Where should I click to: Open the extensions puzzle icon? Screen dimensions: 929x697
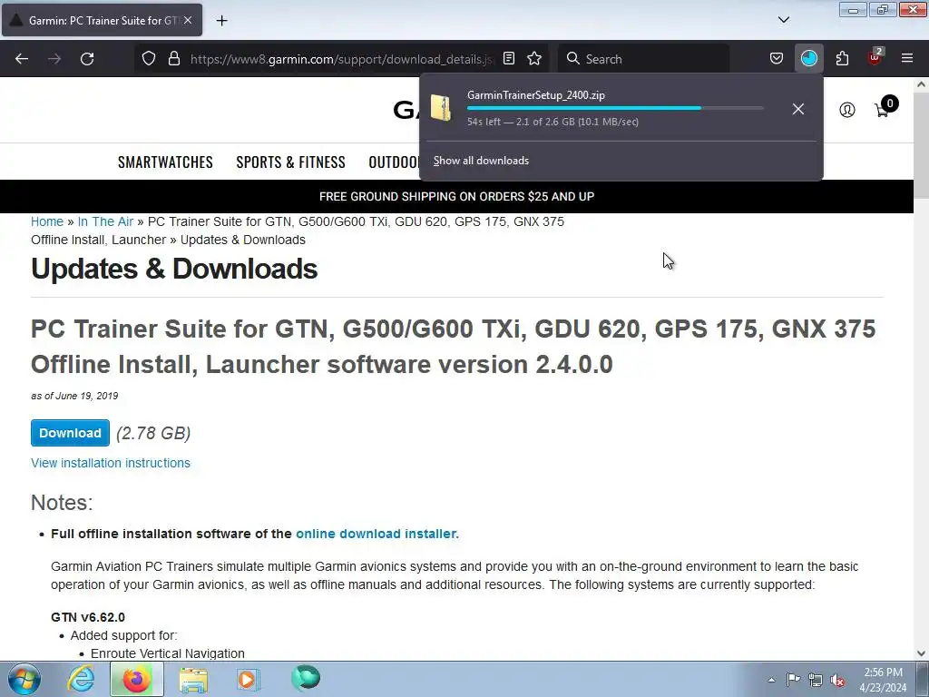pyautogui.click(x=842, y=59)
